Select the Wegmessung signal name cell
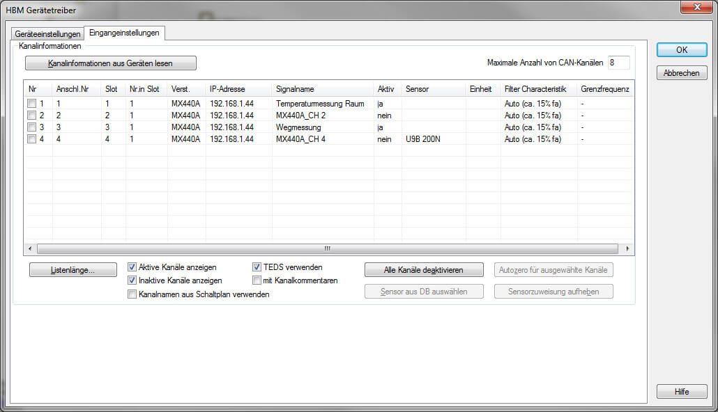The height and width of the screenshot is (412, 718). coord(298,127)
